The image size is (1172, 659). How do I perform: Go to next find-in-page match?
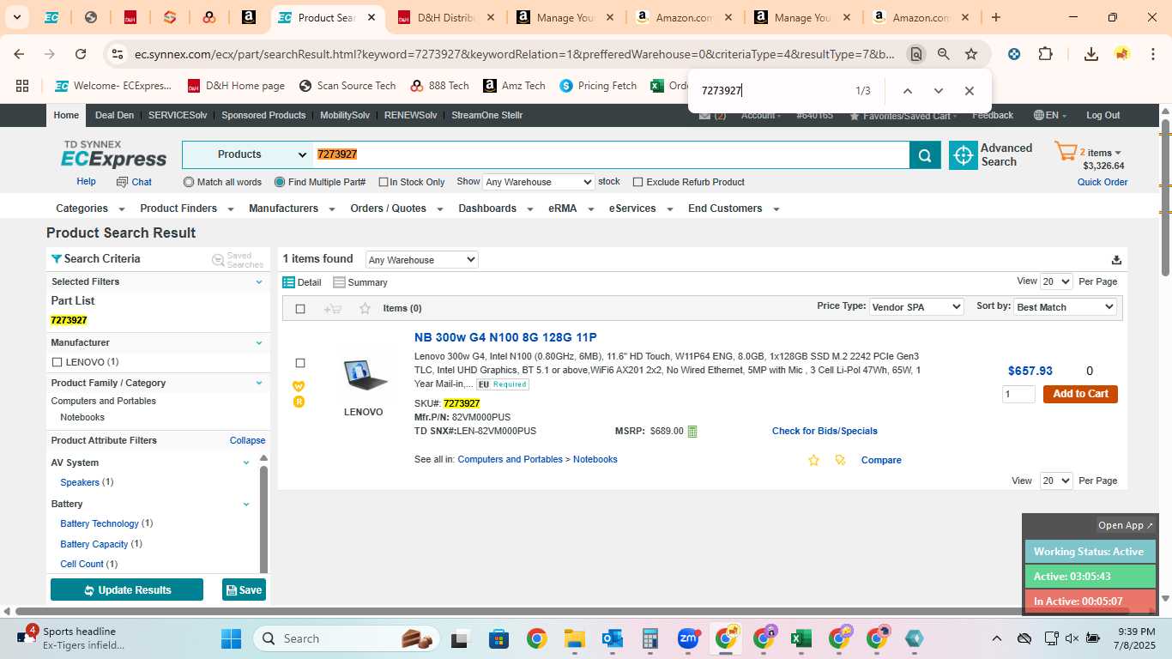pyautogui.click(x=938, y=91)
